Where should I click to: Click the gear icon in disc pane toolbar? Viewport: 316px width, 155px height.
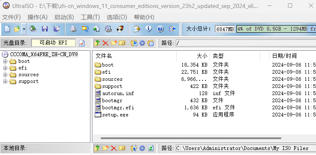[142, 43]
